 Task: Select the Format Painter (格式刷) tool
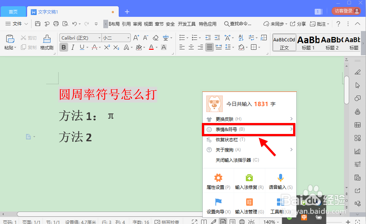[x=47, y=42]
